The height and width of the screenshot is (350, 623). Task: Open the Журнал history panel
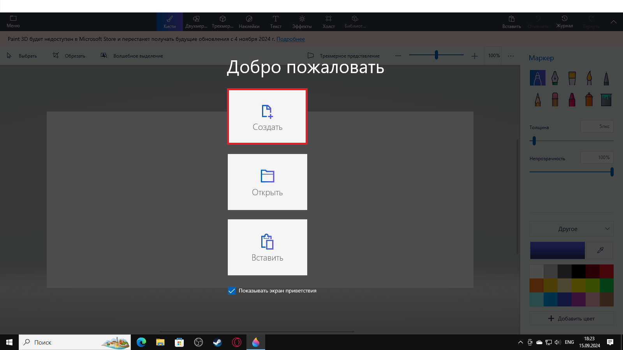tap(565, 22)
